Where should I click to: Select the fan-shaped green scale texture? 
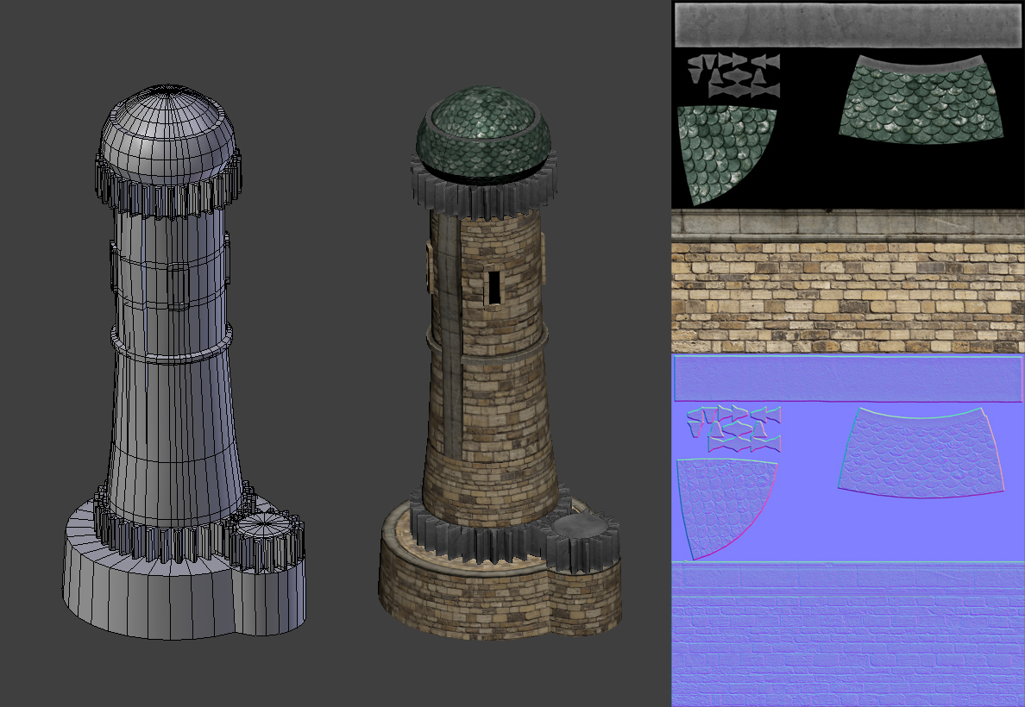coord(922,99)
